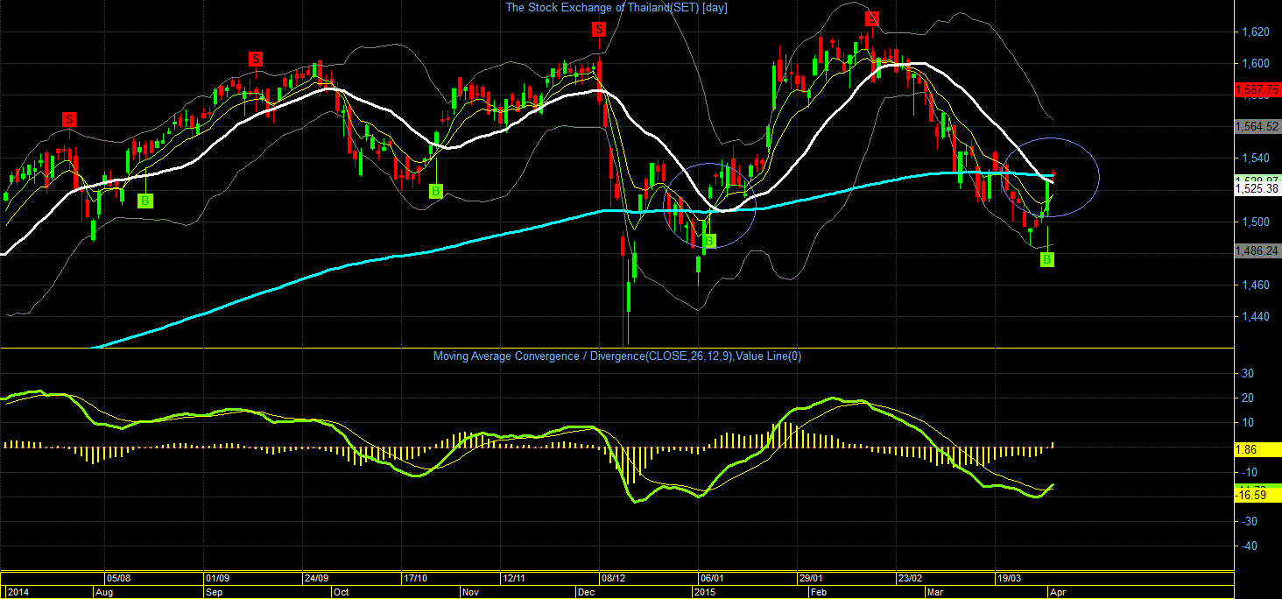Click the chart title 'The Stock Exchange of Thailand(SET) [day]'
The image size is (1282, 599).
(x=616, y=7)
